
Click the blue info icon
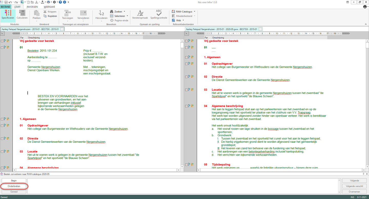(x=64, y=2)
